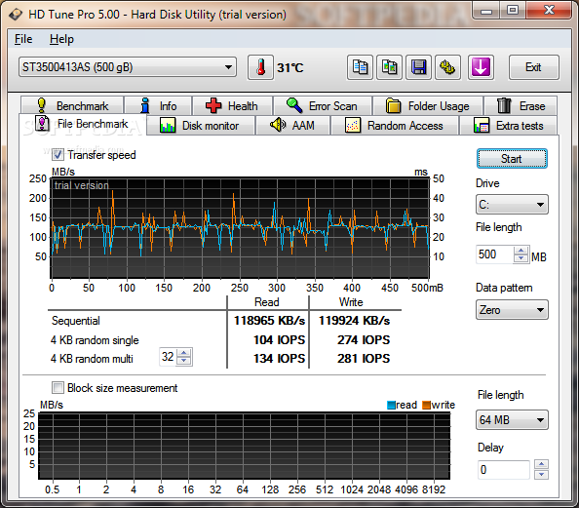Uncheck the Transfer speed checkbox

tap(58, 155)
